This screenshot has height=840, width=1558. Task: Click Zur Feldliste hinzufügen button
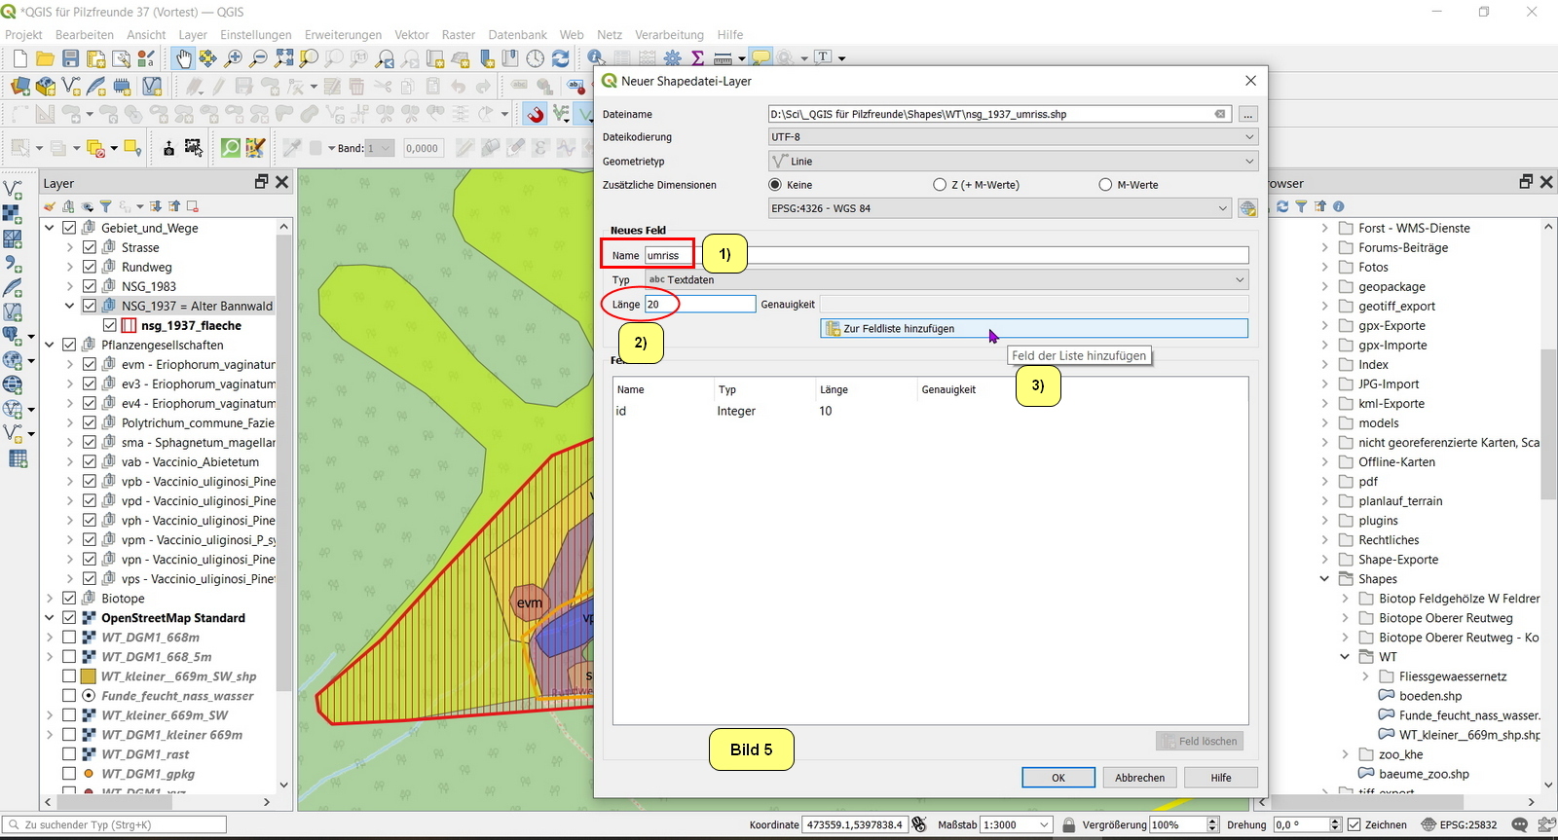[1033, 329]
